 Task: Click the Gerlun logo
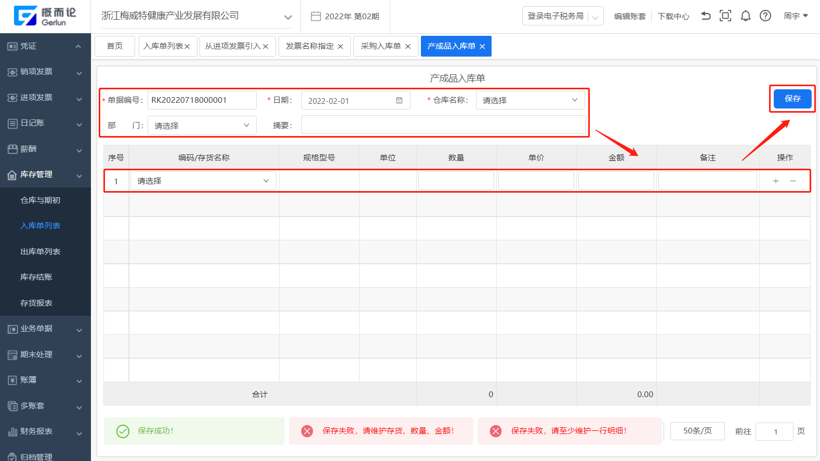click(x=45, y=16)
